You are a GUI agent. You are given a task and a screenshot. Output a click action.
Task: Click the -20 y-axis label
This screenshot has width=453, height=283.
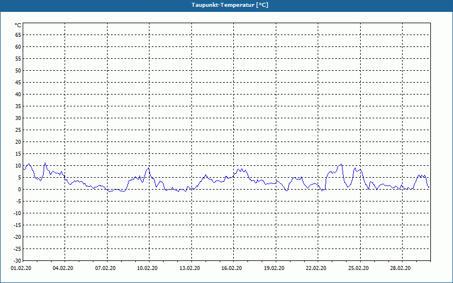(x=18, y=237)
